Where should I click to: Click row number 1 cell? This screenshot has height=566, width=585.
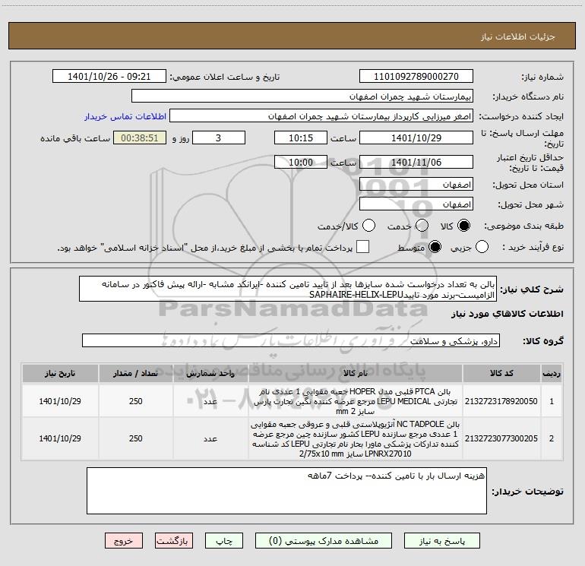coord(552,401)
